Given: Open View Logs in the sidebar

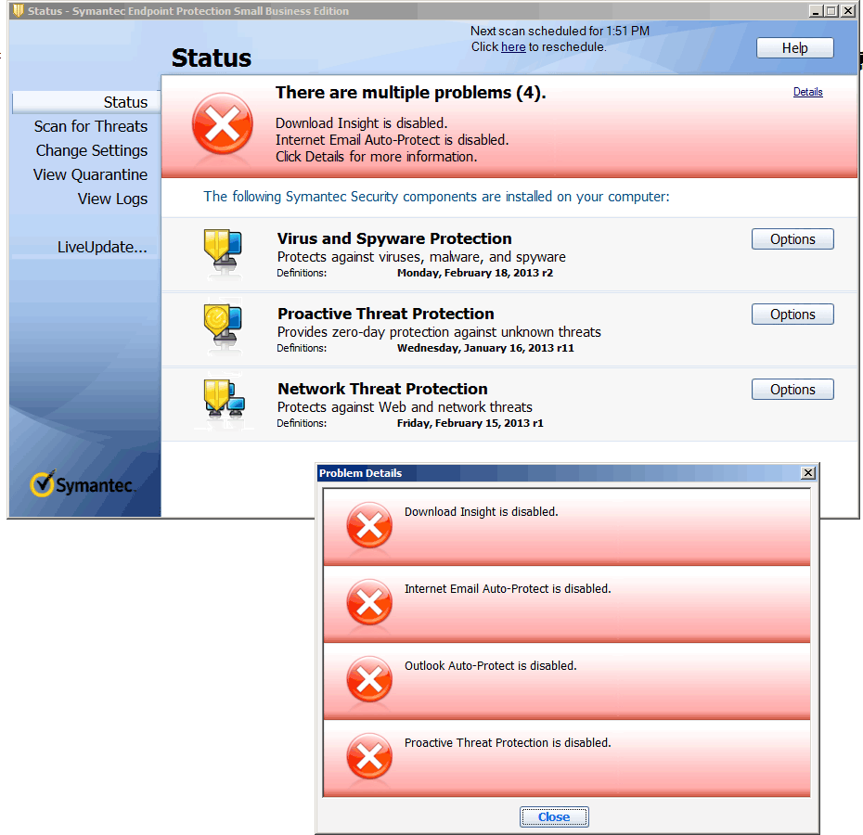Looking at the screenshot, I should [x=113, y=199].
